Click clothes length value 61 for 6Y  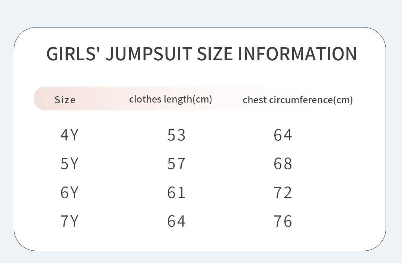[176, 192]
